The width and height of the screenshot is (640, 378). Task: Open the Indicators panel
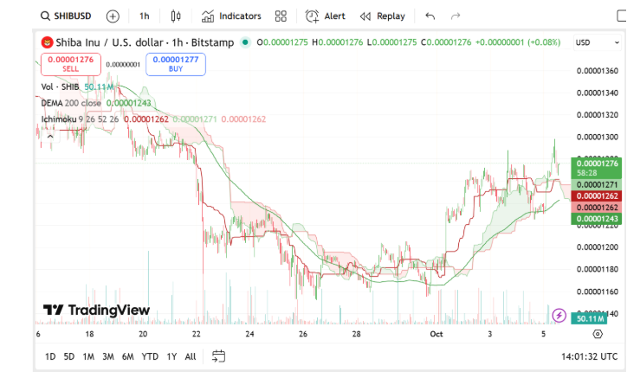coord(231,16)
